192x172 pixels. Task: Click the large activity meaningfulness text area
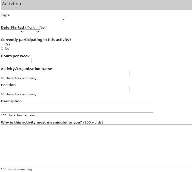tap(96, 145)
